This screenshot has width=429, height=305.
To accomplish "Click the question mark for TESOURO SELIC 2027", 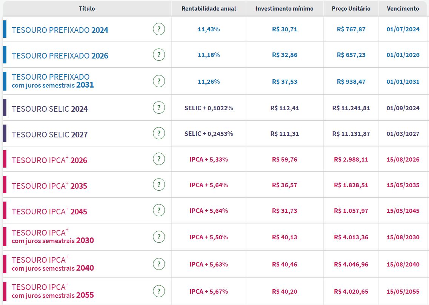I will [159, 133].
